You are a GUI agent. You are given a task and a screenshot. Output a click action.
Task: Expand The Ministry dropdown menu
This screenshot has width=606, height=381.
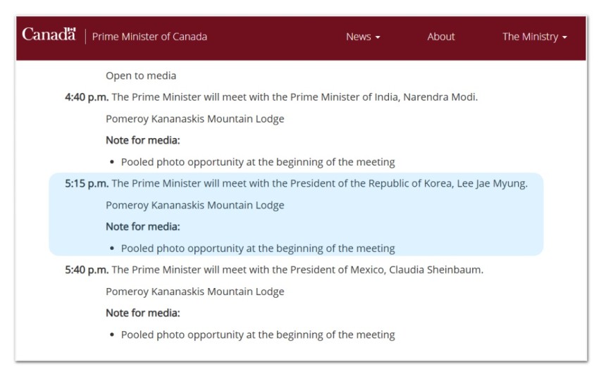pos(535,37)
